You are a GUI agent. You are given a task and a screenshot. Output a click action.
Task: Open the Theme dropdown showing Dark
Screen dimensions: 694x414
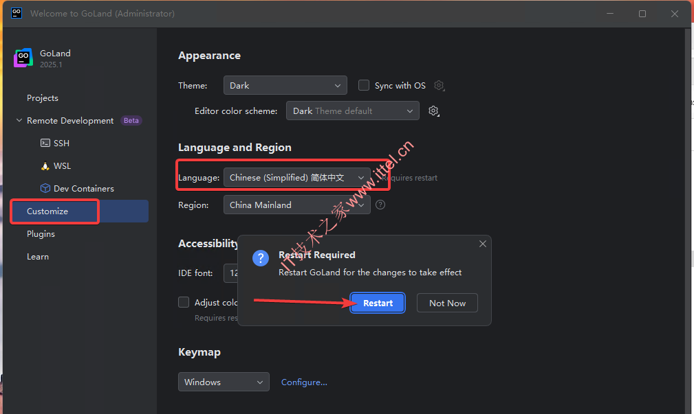285,85
